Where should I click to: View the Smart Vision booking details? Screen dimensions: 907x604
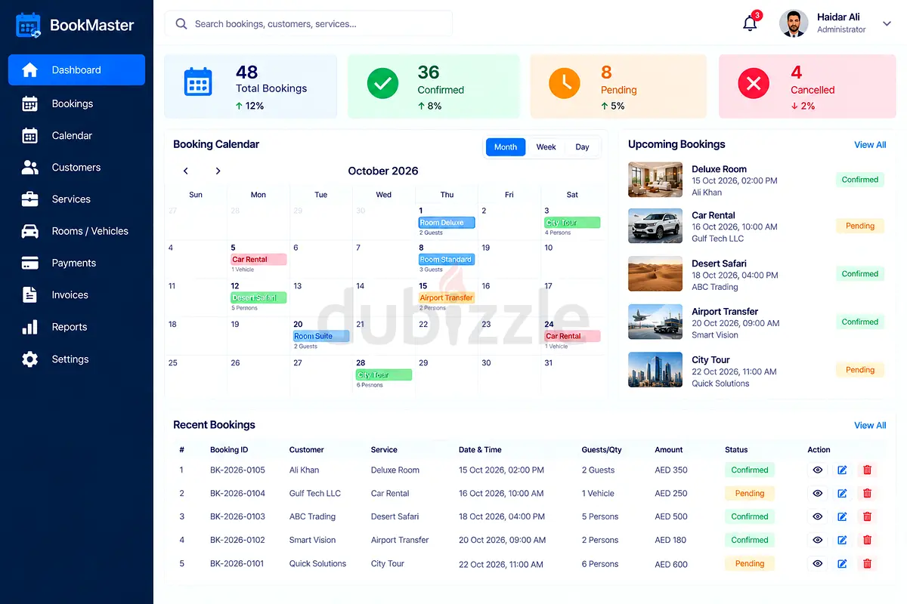(817, 540)
